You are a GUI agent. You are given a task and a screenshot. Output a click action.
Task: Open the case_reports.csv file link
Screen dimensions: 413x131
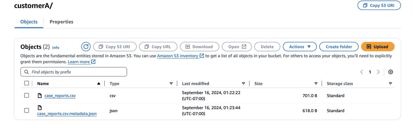(x=60, y=96)
